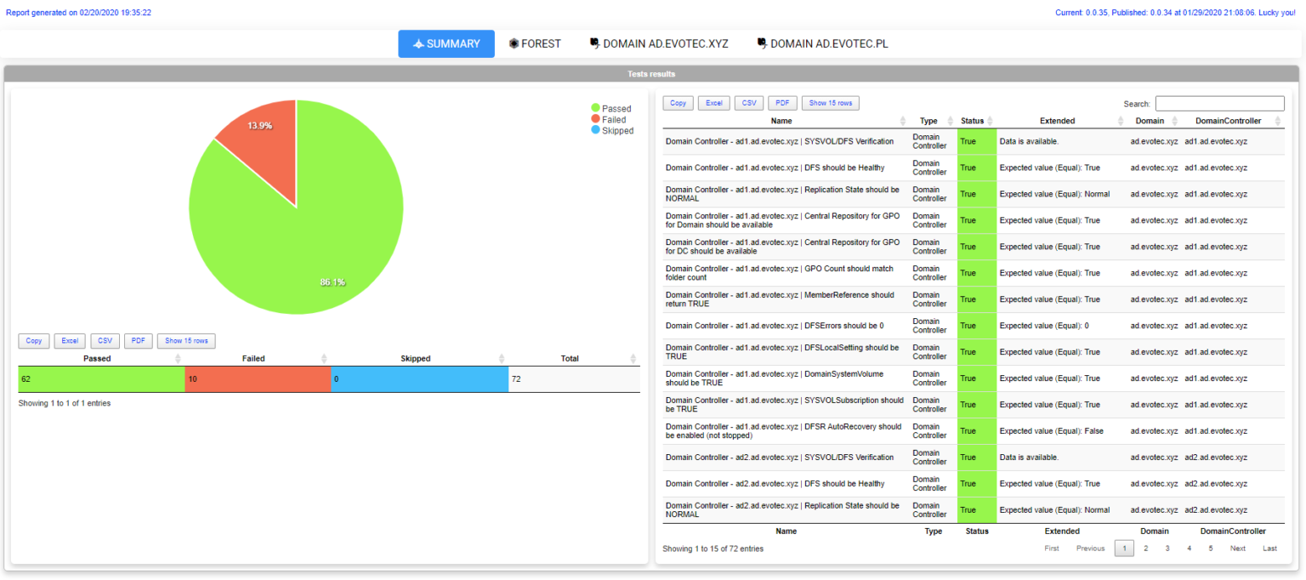Open the Show 15 rows selector below the pie chart
Image resolution: width=1306 pixels, height=580 pixels.
[186, 340]
